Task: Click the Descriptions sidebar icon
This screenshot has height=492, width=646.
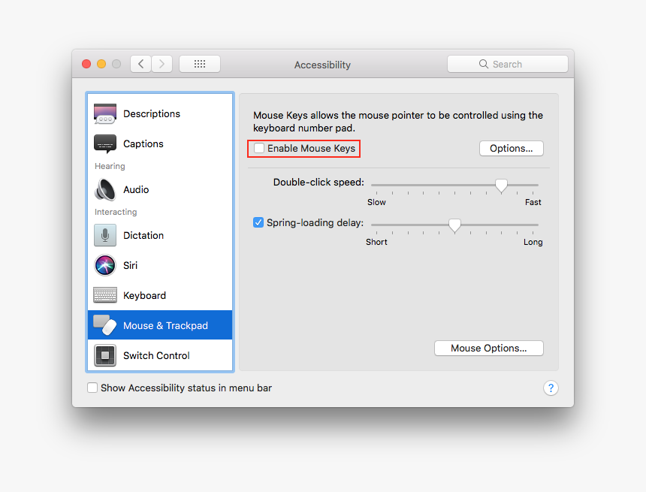Action: 105,113
